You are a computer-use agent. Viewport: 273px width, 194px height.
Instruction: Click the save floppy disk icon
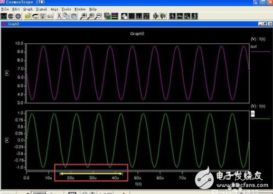pos(42,16)
